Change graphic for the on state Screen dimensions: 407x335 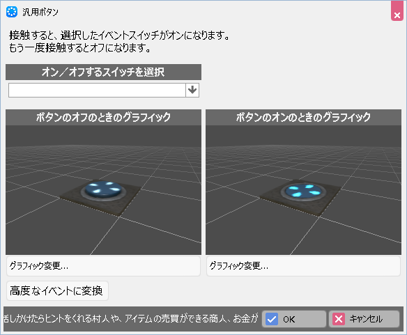click(x=303, y=266)
